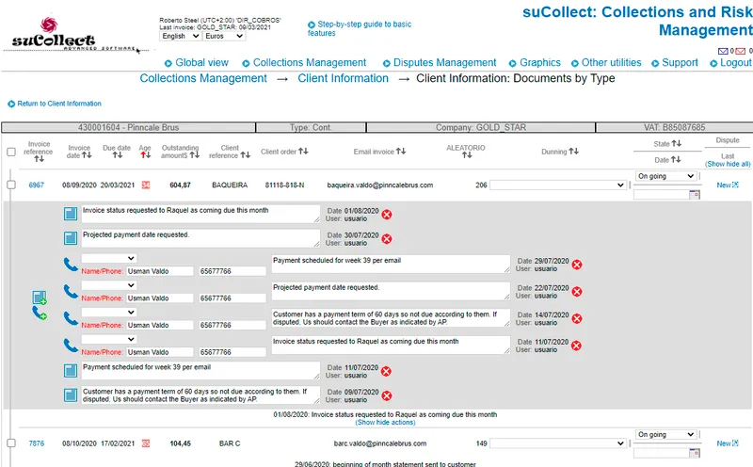Click phone icon for the 22/07/2020 call
The height and width of the screenshot is (467, 753).
pos(71,291)
